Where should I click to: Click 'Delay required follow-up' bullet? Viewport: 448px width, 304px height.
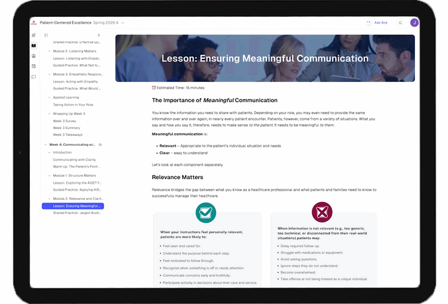[300, 246]
